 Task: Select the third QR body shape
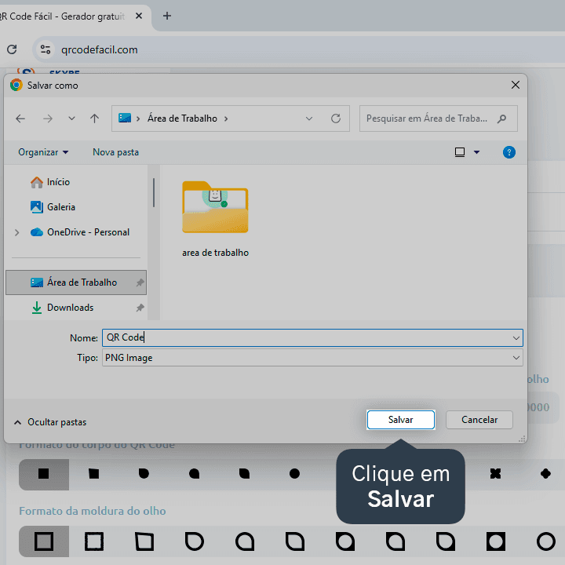(144, 474)
